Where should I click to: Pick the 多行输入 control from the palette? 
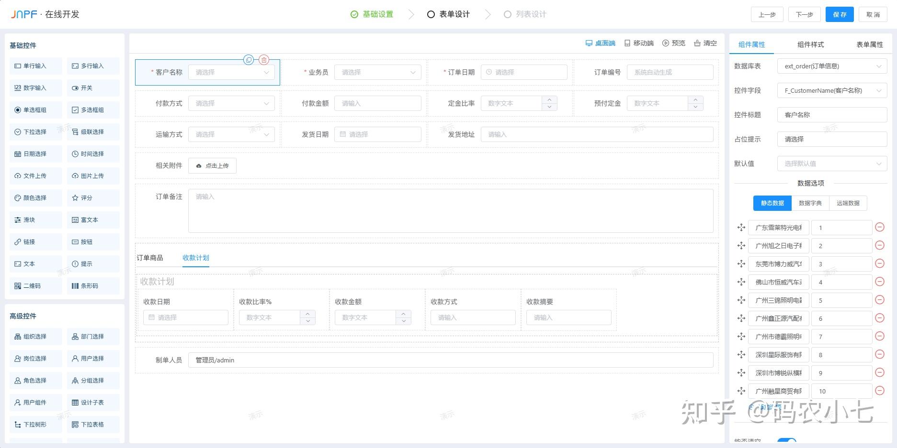click(x=93, y=66)
